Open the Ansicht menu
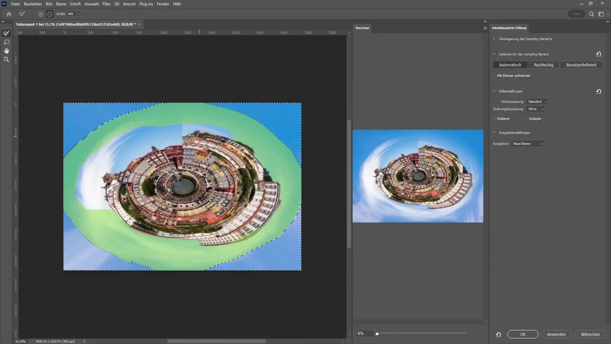Viewport: 611px width, 344px height. (129, 4)
